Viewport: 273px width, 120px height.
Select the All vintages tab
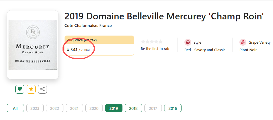[15, 108]
